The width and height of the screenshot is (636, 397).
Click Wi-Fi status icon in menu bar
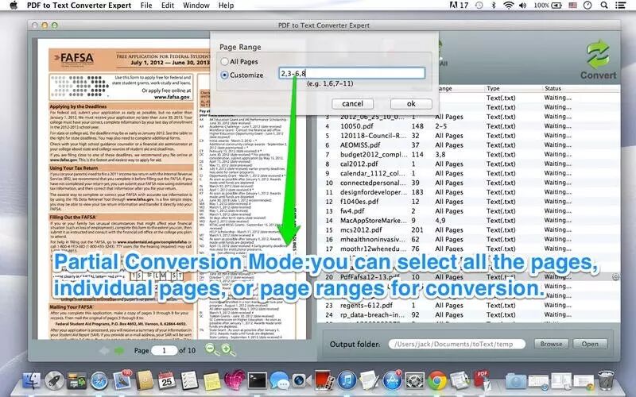508,6
